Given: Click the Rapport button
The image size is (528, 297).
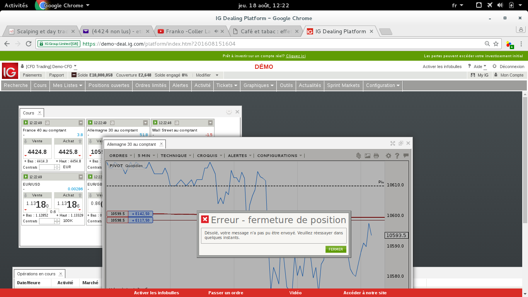Looking at the screenshot, I should pyautogui.click(x=56, y=75).
